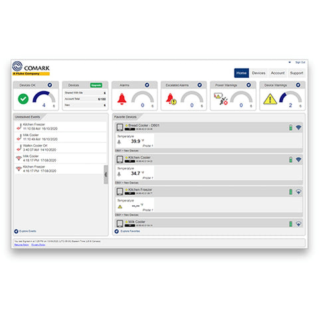The height and width of the screenshot is (319, 319).
Task: Click the Bread Cooler Wi-Fi signal icon
Action: 298,128
